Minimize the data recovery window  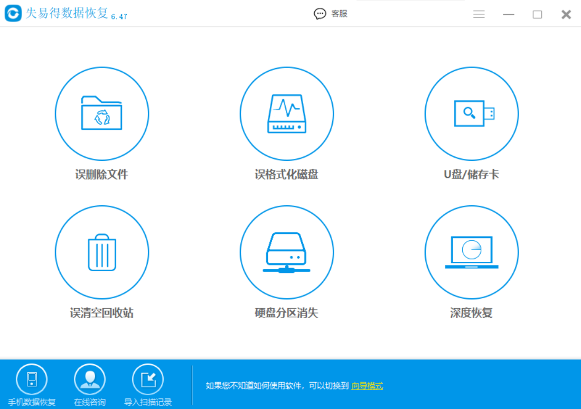tap(509, 14)
